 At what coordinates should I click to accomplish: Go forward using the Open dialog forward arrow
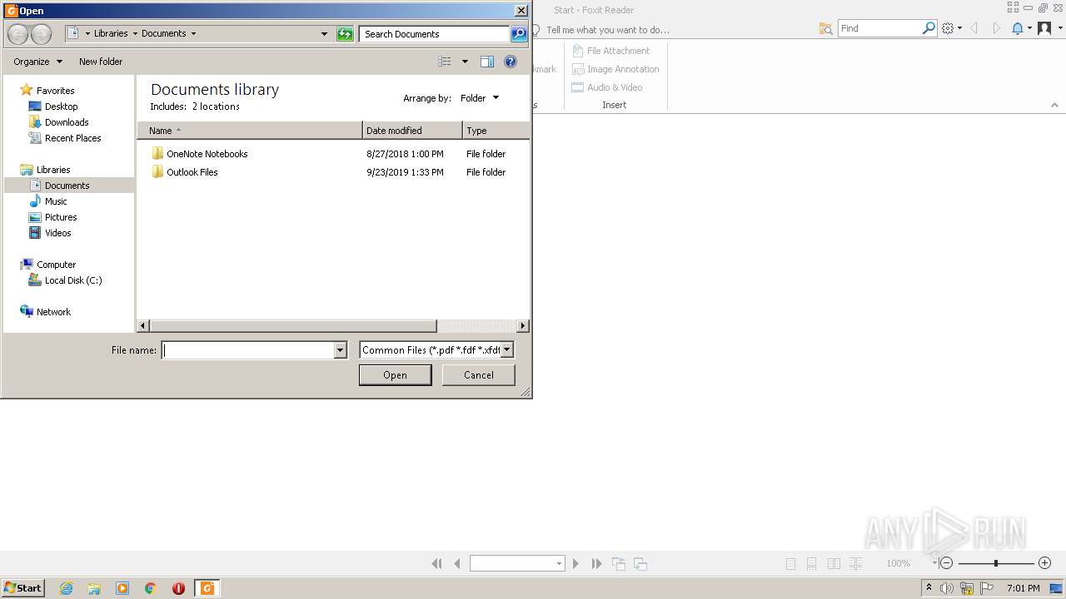[x=41, y=34]
